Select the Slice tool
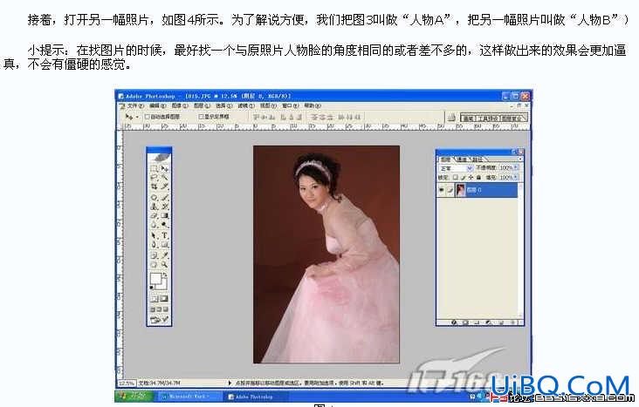 point(164,187)
